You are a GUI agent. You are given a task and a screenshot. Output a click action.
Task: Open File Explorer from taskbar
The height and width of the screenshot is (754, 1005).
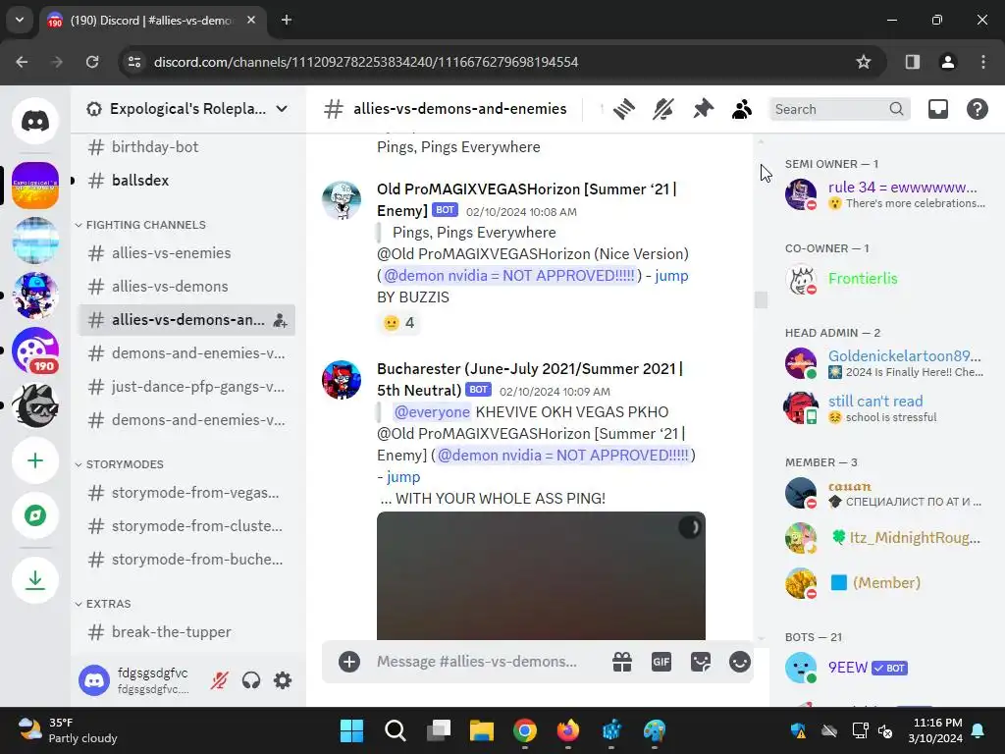pyautogui.click(x=481, y=730)
